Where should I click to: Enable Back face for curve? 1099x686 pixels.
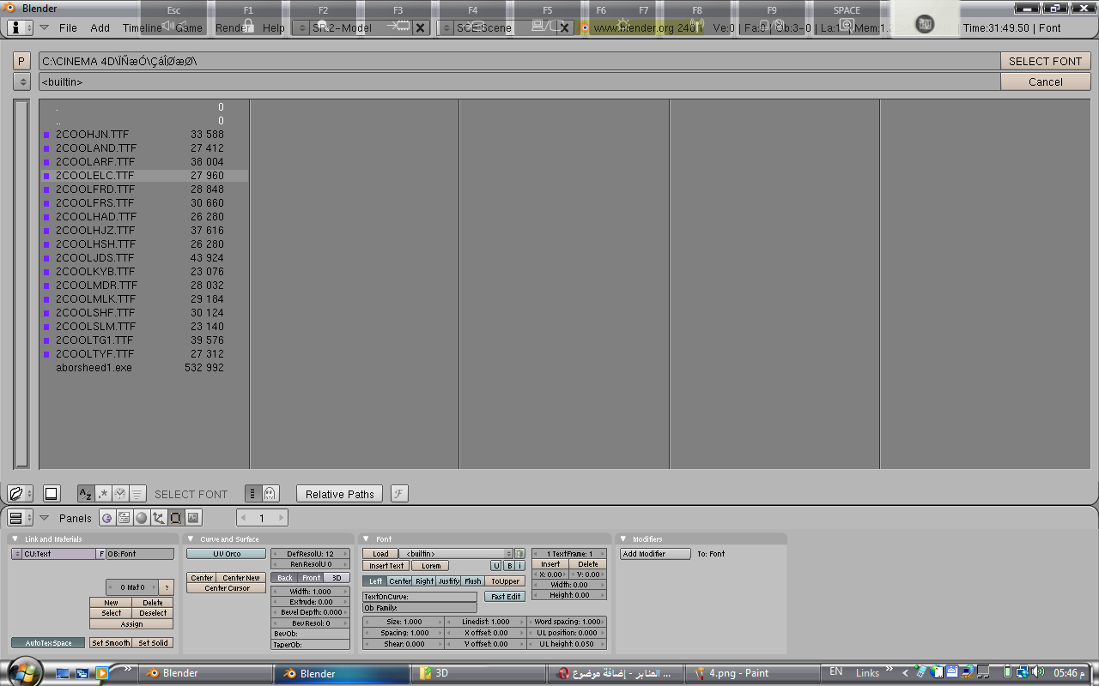pos(285,578)
